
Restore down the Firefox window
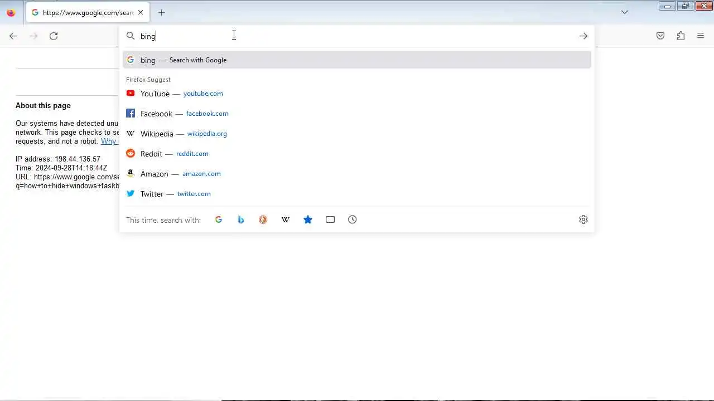coord(686,6)
